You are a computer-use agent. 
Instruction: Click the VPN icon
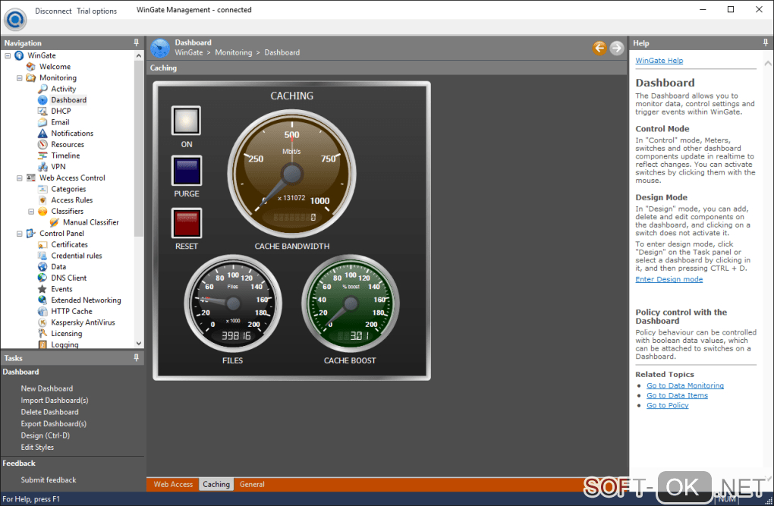tap(43, 167)
